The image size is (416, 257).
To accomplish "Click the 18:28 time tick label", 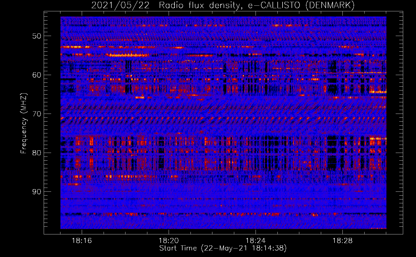I will pos(342,241).
